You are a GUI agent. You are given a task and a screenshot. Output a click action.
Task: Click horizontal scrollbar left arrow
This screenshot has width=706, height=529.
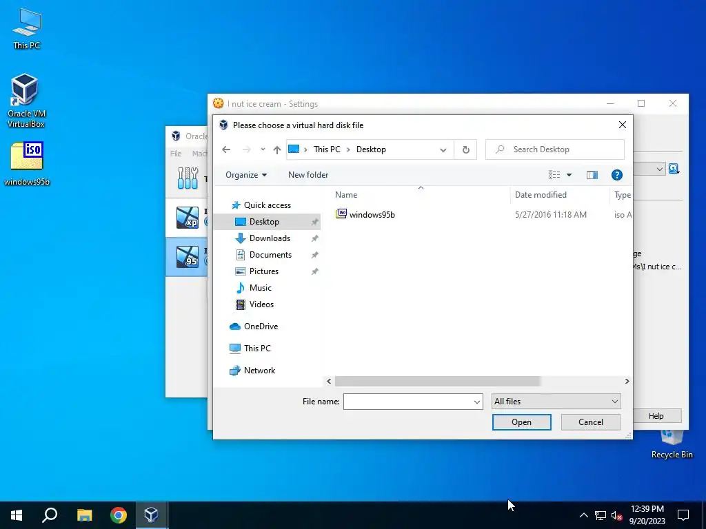click(329, 382)
